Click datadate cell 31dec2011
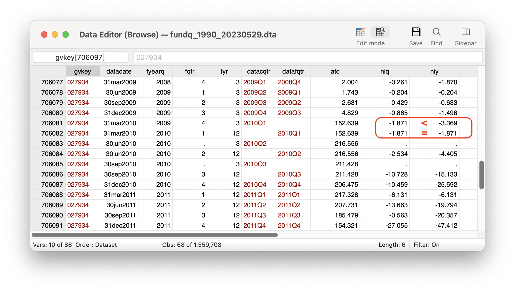The width and height of the screenshot is (515, 291). [119, 226]
